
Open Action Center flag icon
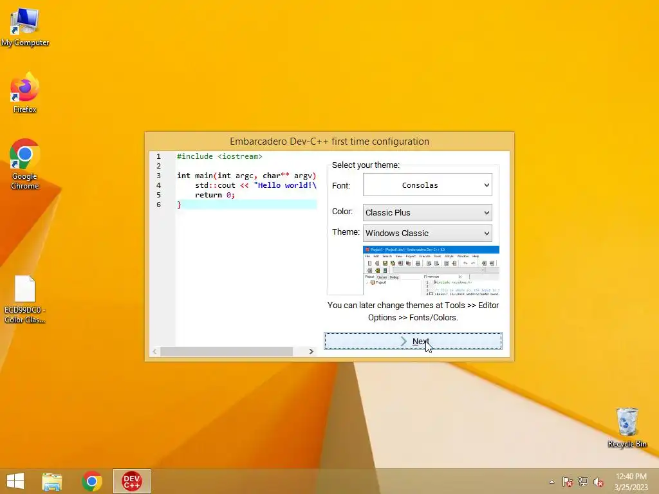(x=568, y=482)
